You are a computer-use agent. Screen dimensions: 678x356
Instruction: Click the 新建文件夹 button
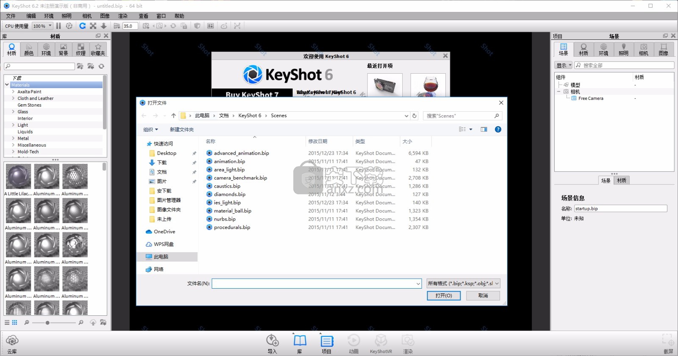pyautogui.click(x=182, y=130)
